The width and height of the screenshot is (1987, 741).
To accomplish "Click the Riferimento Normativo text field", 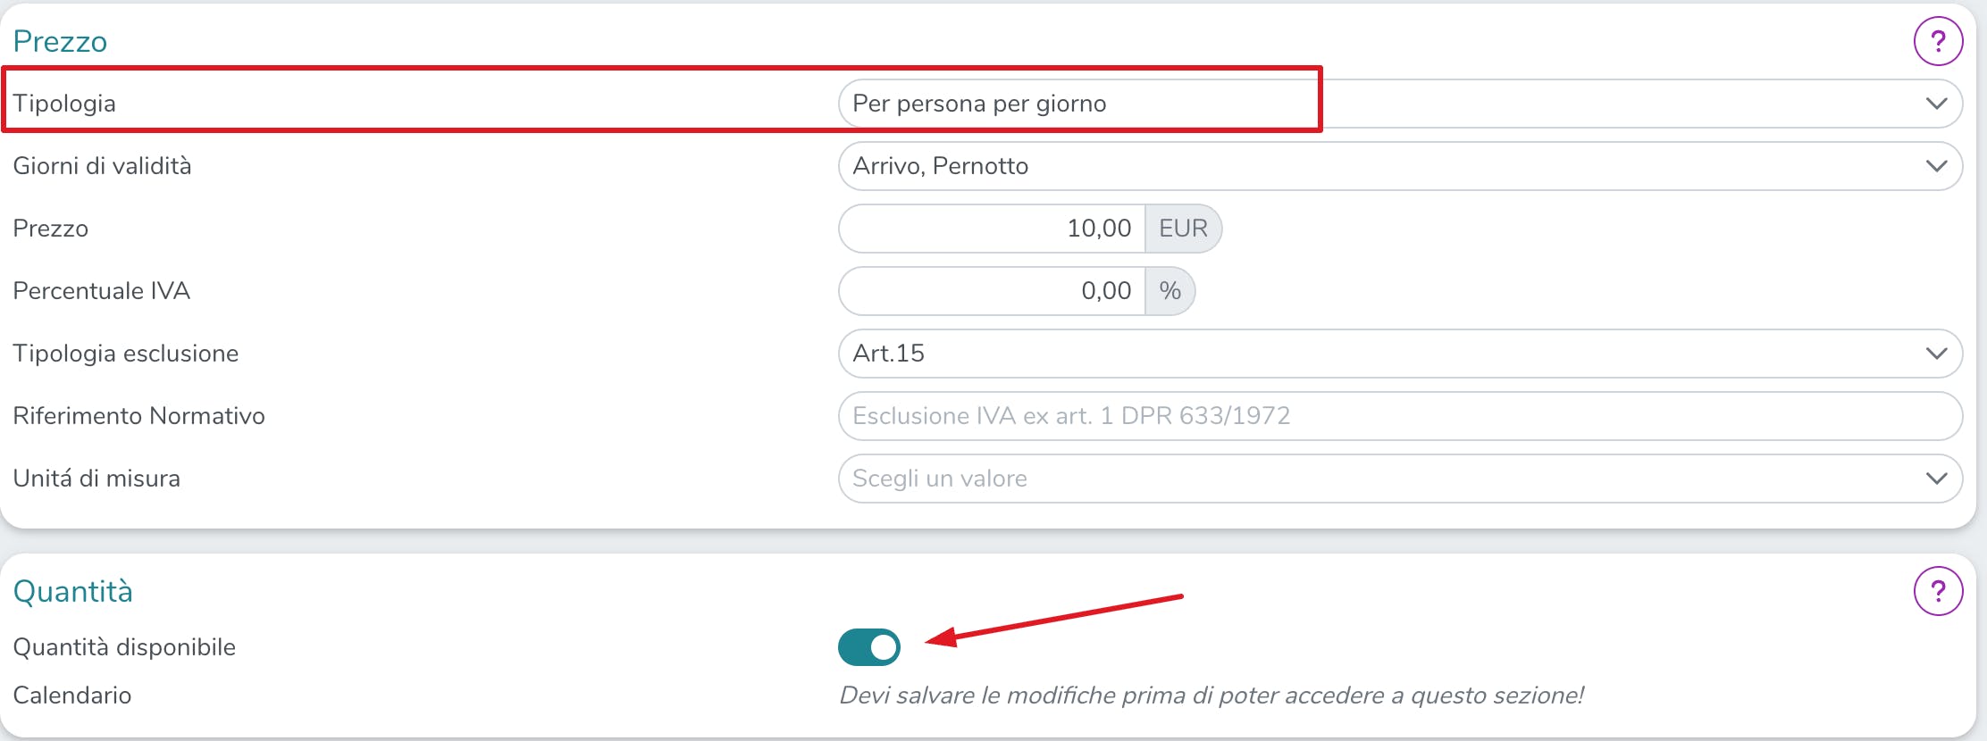I will (1400, 416).
